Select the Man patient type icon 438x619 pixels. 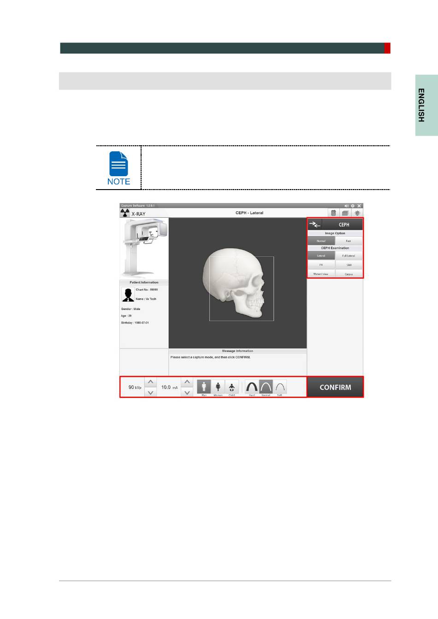pos(204,387)
